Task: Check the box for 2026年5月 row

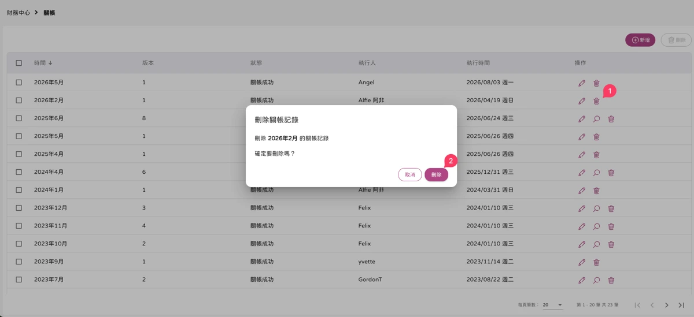Action: [19, 83]
